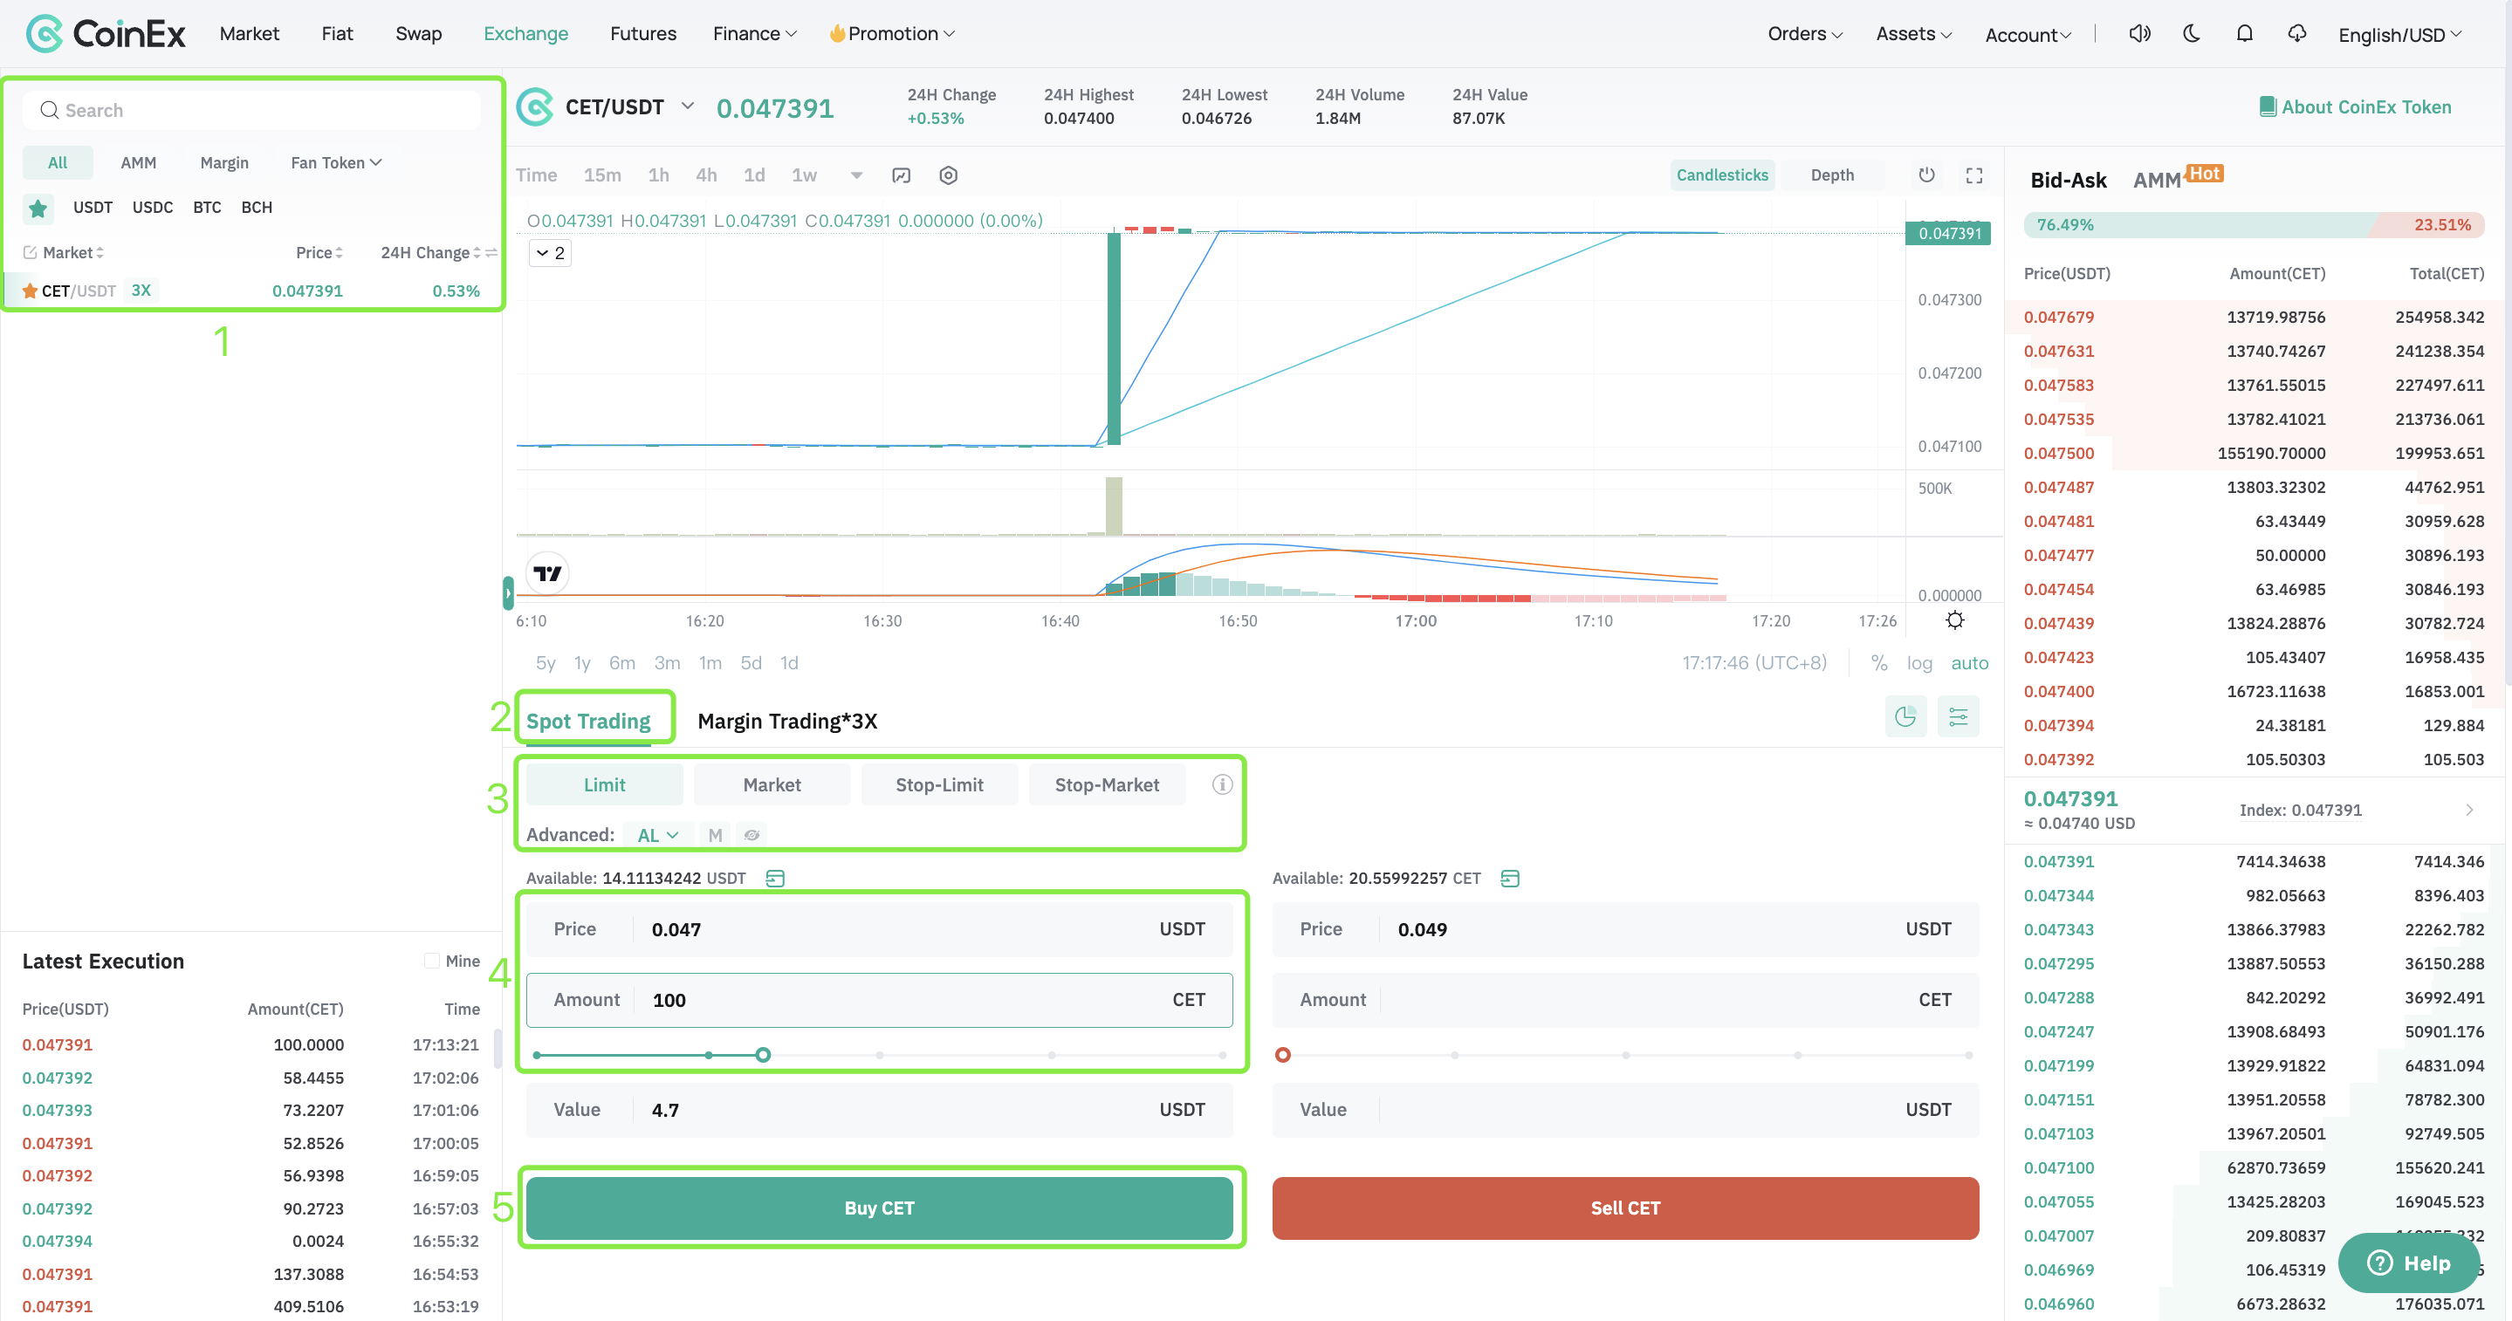Click the edit icon beside Market header
The height and width of the screenshot is (1321, 2512).
tap(31, 252)
